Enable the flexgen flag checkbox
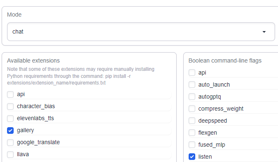 (x=192, y=133)
